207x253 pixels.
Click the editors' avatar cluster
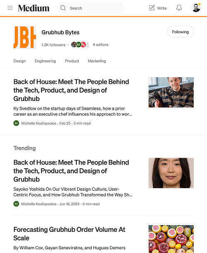tap(80, 44)
